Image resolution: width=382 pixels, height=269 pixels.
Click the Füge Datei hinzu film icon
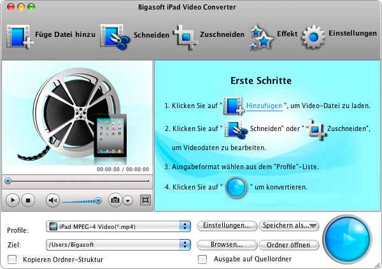[20, 37]
